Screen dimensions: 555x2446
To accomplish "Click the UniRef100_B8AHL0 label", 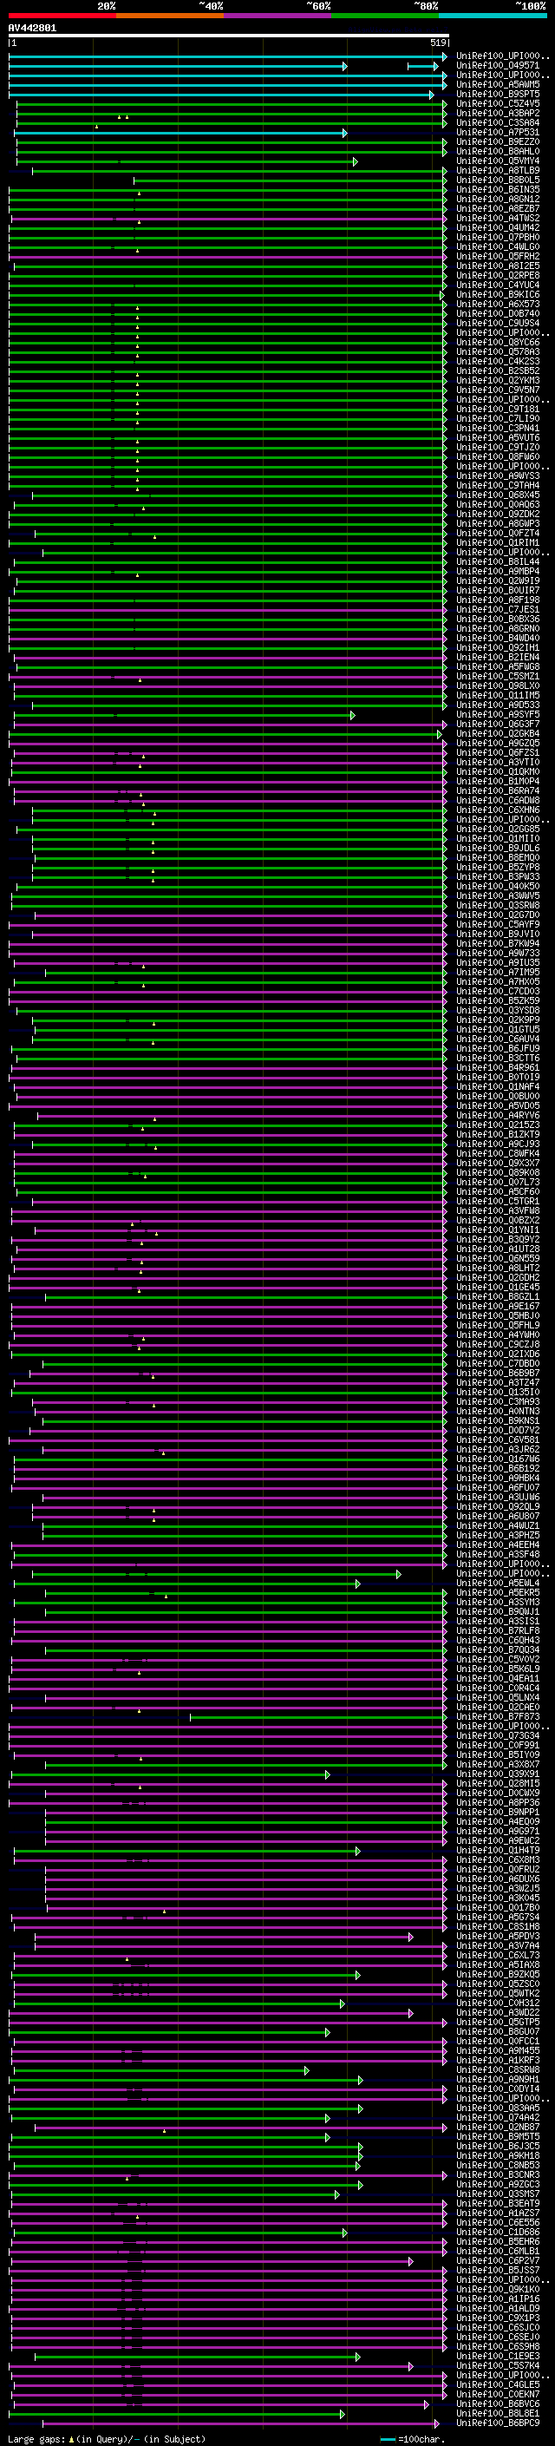I will [x=498, y=151].
